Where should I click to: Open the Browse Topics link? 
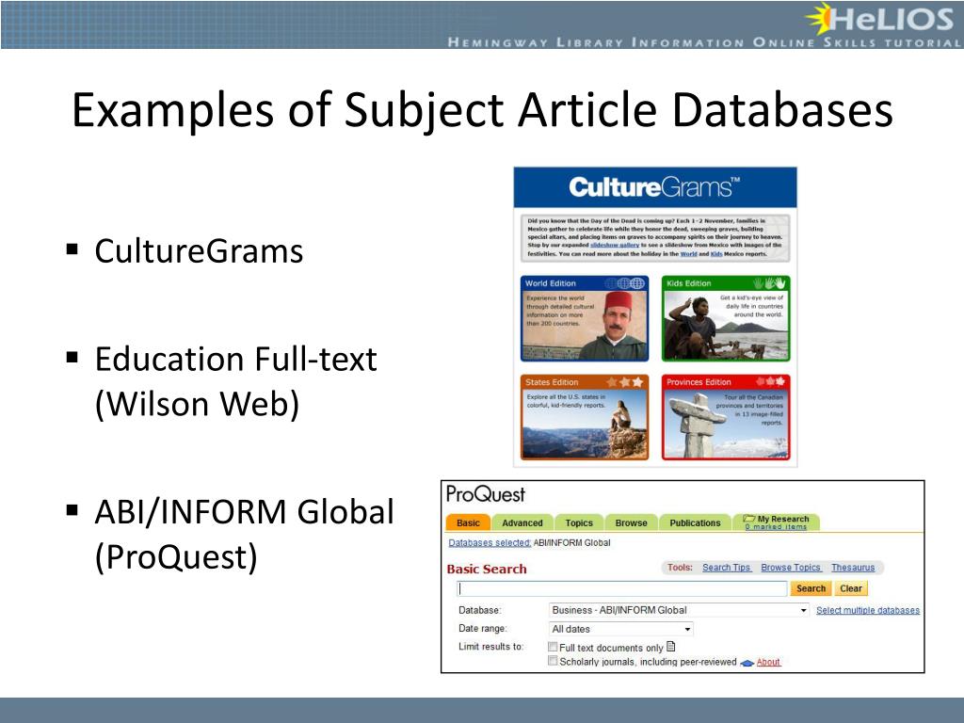tap(791, 568)
